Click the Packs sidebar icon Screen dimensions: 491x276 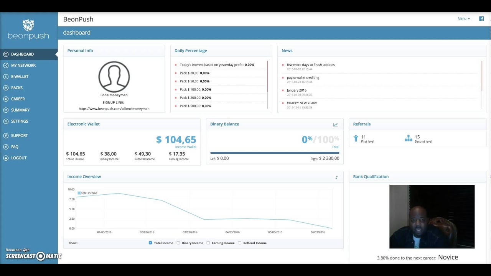click(6, 88)
